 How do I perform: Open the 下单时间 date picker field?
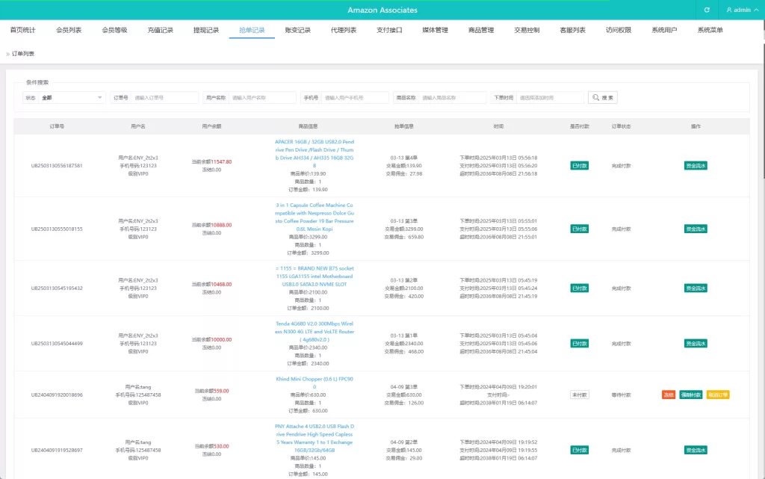(550, 97)
